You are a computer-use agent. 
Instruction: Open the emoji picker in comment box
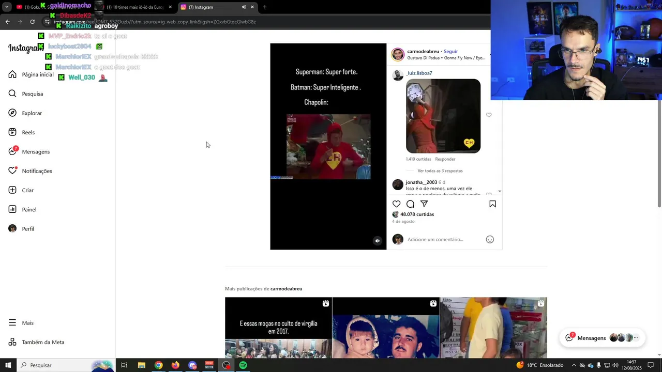click(490, 239)
